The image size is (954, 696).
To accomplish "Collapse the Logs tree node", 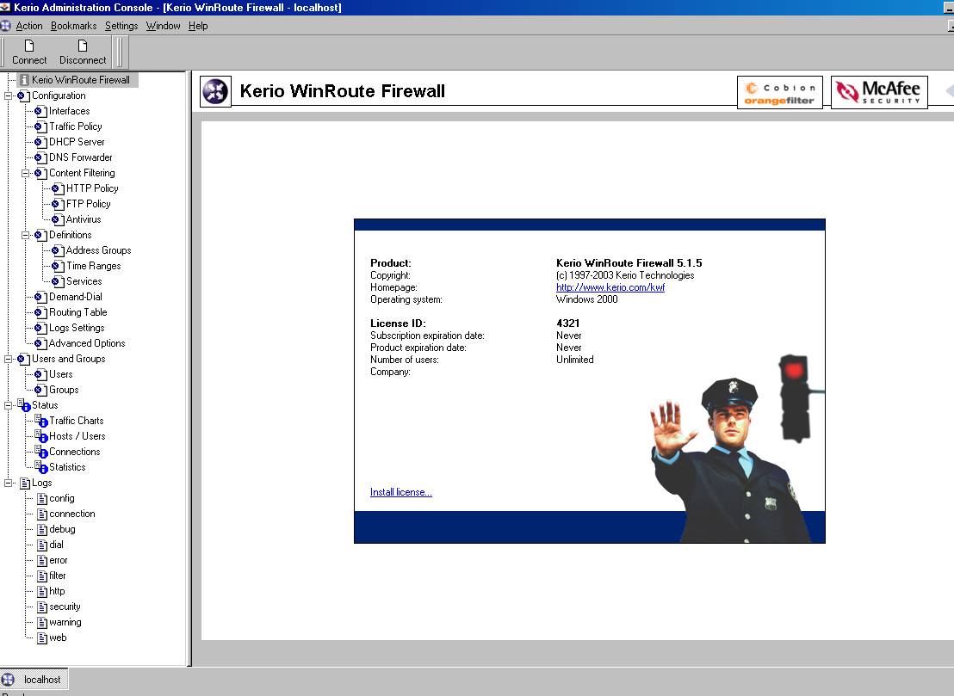I will click(8, 484).
